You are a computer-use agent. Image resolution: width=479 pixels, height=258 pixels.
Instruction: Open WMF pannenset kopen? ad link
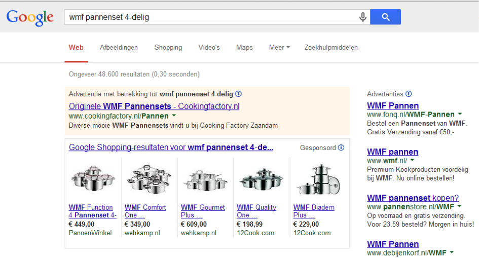413,198
